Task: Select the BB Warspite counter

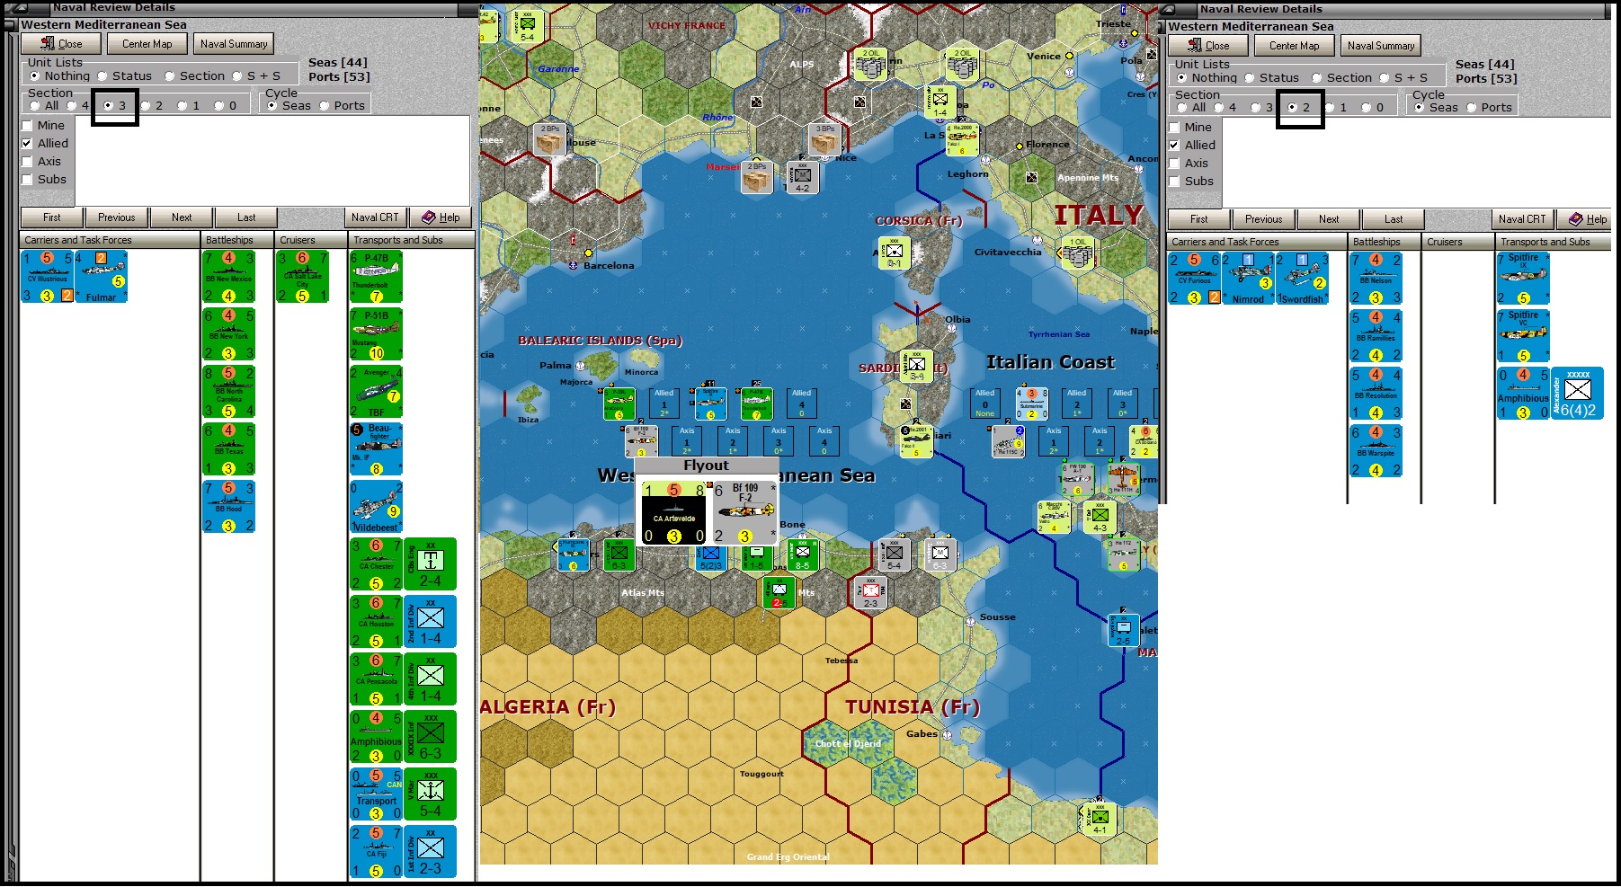Action: pyautogui.click(x=1376, y=451)
